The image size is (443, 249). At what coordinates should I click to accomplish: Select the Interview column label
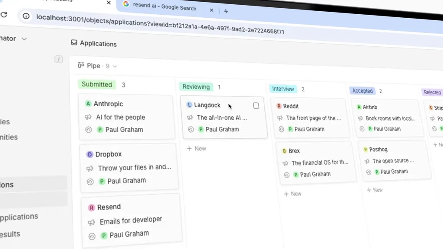283,89
